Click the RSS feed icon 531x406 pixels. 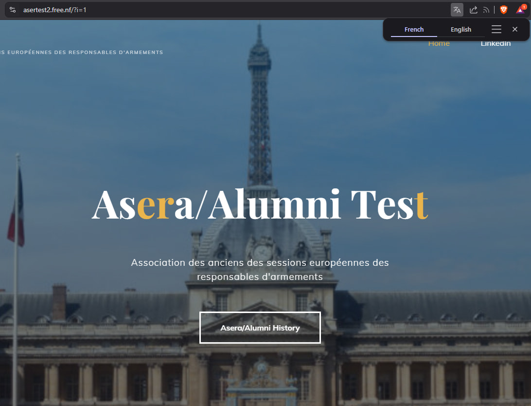pos(486,10)
